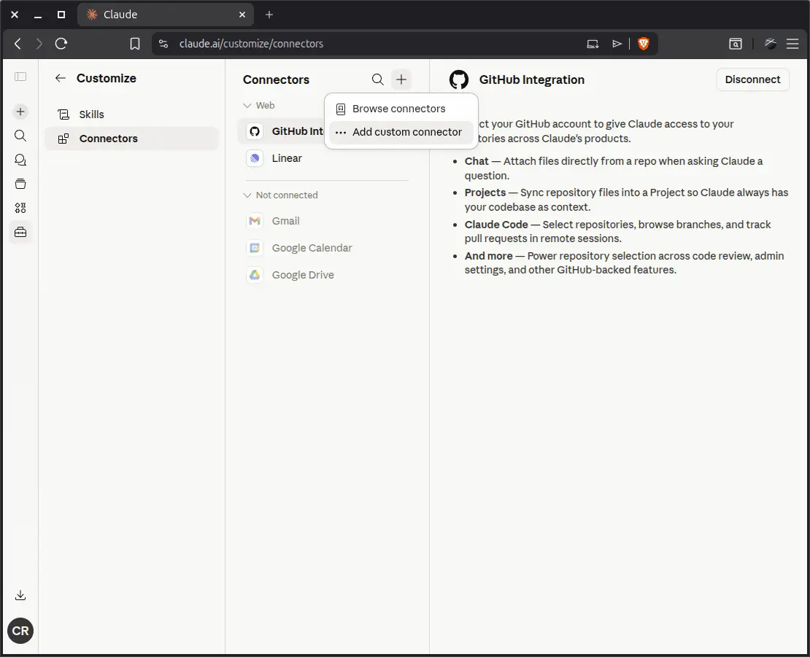The height and width of the screenshot is (657, 810).
Task: Click the Brave wallet/rewards icon near menu
Action: tap(770, 44)
